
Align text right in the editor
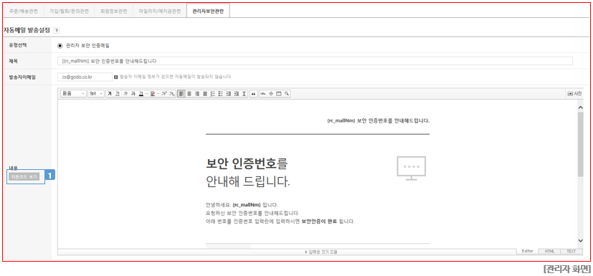(x=197, y=93)
